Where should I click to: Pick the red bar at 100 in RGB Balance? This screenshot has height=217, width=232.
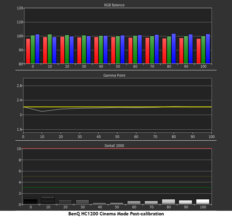pos(199,51)
